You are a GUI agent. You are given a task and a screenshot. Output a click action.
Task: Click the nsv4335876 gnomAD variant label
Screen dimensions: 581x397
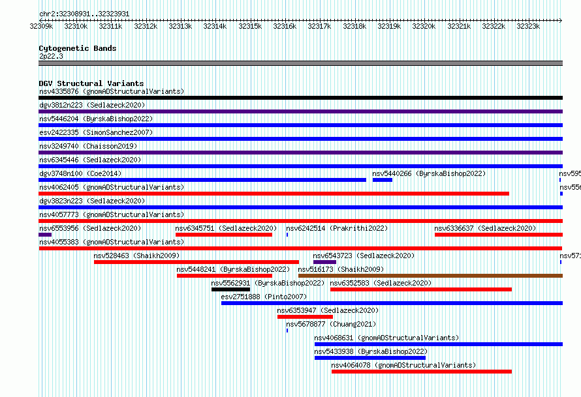112,91
